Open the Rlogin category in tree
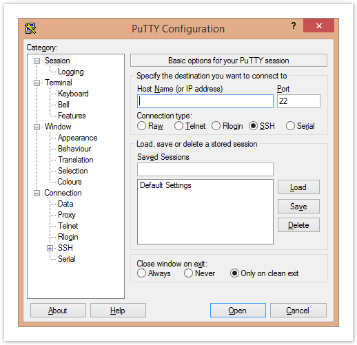This screenshot has width=357, height=345. 68,237
